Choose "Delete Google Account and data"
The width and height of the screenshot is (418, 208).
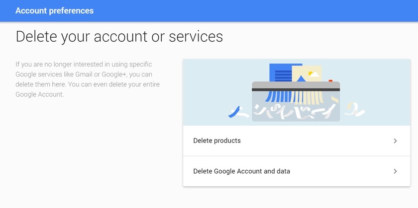coord(241,171)
